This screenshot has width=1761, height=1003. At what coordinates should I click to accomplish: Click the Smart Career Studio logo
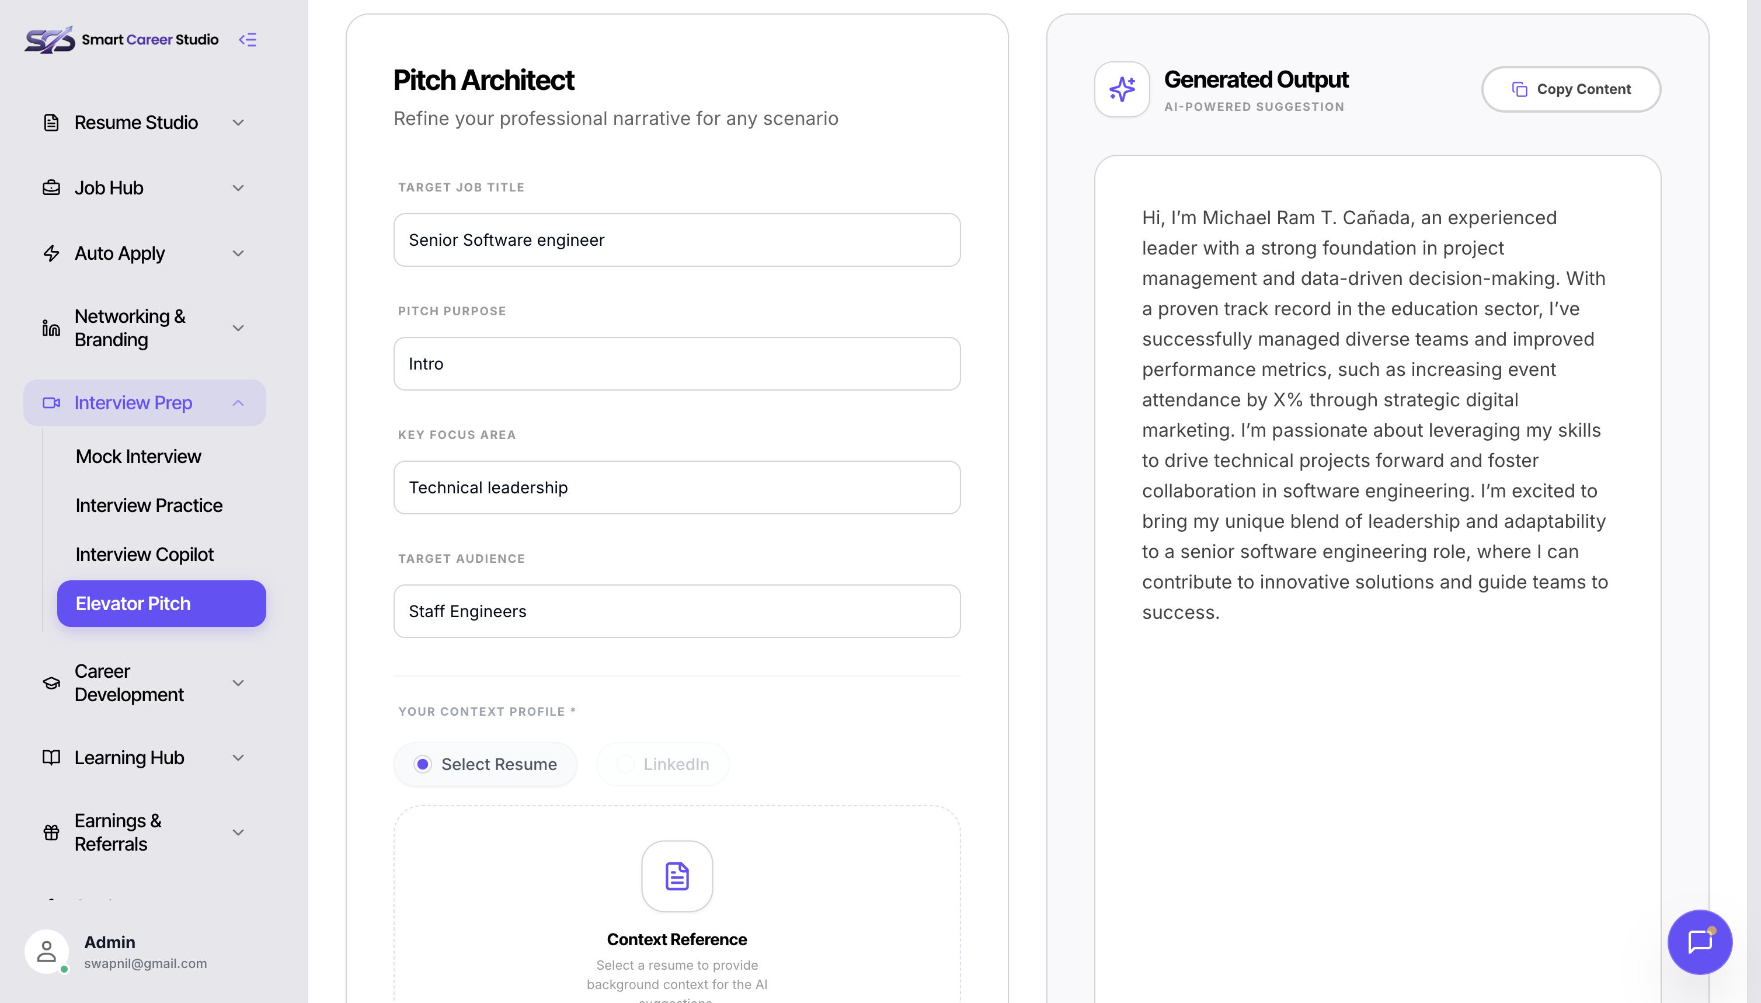121,39
